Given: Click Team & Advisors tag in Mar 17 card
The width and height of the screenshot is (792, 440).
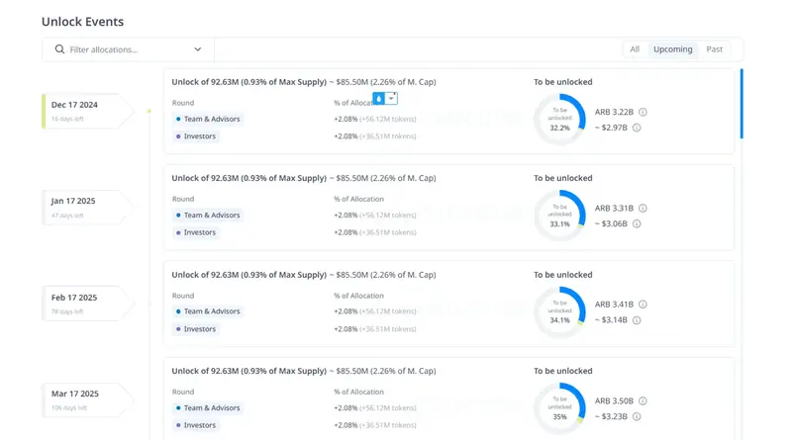Looking at the screenshot, I should [x=208, y=407].
